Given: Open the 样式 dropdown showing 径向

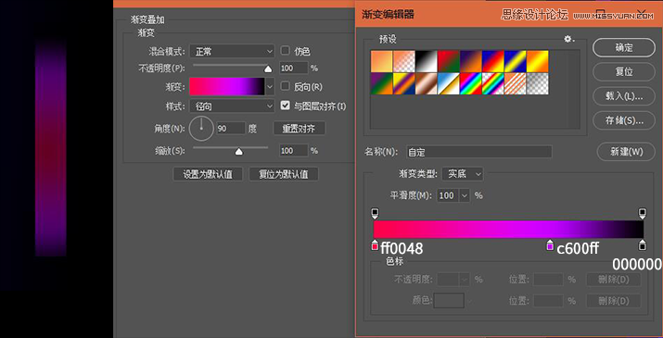Looking at the screenshot, I should (x=232, y=106).
